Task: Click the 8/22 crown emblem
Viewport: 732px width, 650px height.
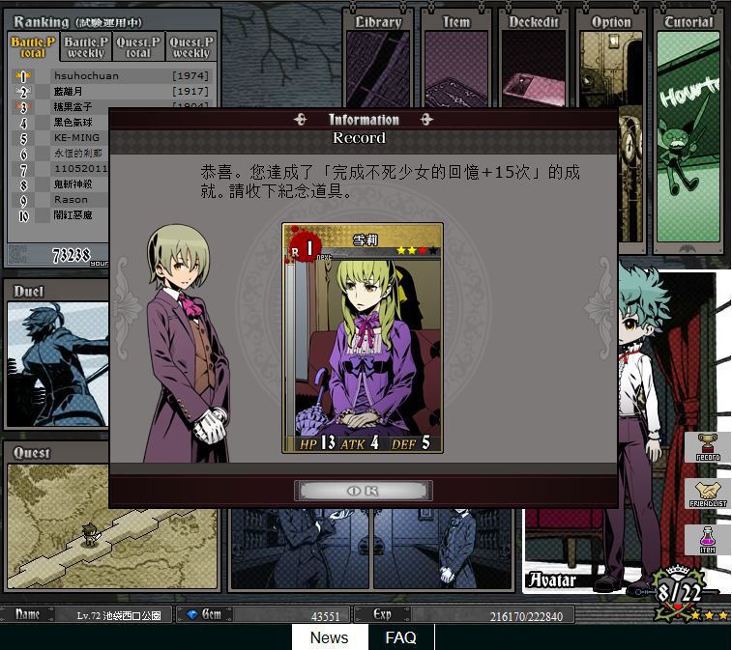Action: point(679,592)
